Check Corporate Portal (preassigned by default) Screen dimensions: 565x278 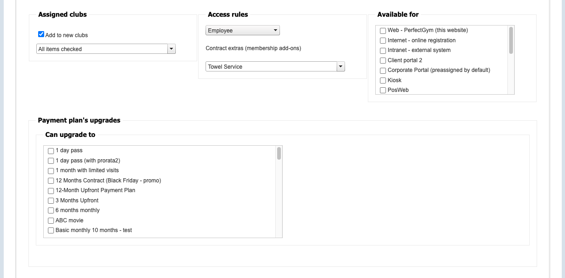[x=383, y=71]
